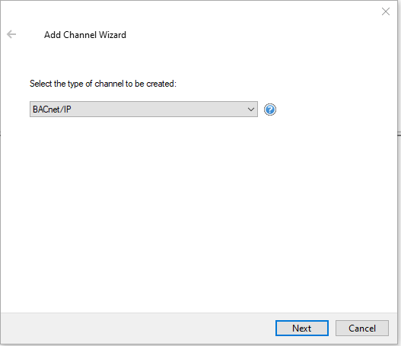Click the chevron arrow of BACnet/IP combo box

[x=251, y=110]
